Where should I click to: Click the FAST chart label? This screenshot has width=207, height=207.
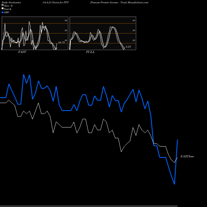[22, 52]
